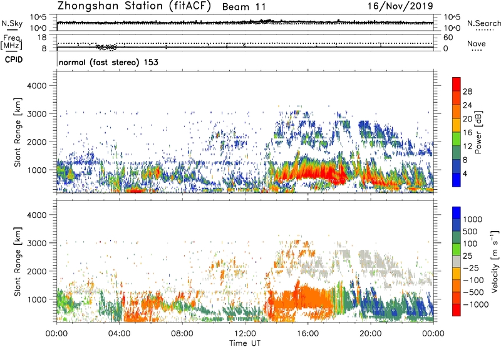Click the 'N.Search' legend label
Viewport: 501px width, 347px height.
point(483,23)
